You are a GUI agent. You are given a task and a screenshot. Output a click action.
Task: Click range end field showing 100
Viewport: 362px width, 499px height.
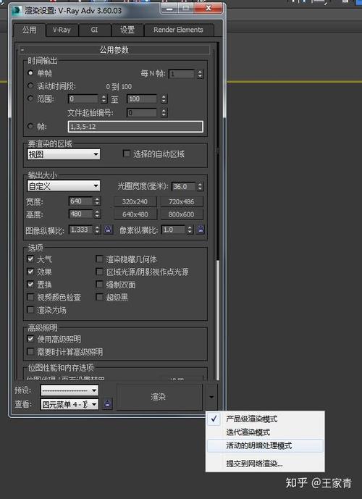(x=142, y=98)
